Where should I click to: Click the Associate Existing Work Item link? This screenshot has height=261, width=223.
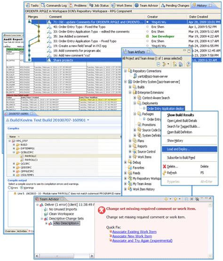(135, 232)
